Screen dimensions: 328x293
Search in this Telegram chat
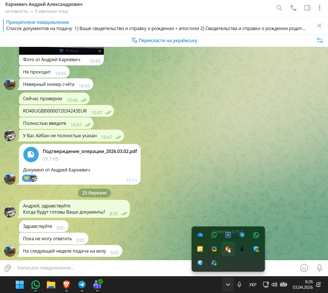[x=279, y=8]
